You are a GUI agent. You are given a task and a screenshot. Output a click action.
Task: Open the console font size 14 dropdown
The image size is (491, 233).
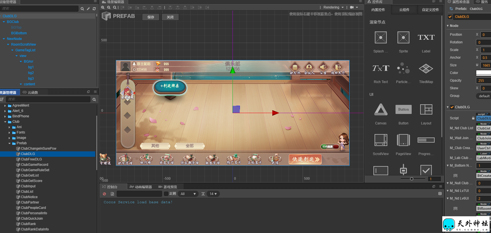[x=213, y=194]
